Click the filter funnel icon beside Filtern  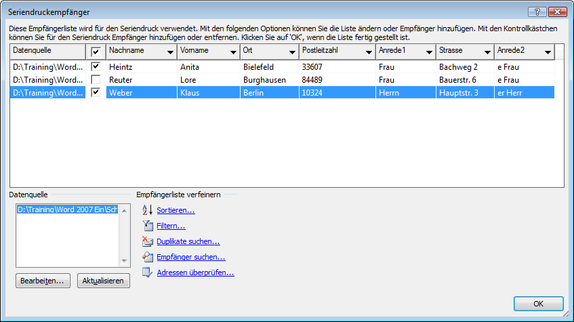tap(148, 226)
